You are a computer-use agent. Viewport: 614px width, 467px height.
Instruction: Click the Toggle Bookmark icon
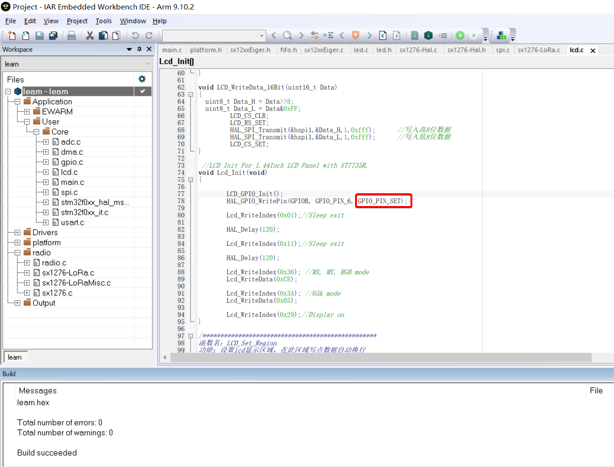356,36
